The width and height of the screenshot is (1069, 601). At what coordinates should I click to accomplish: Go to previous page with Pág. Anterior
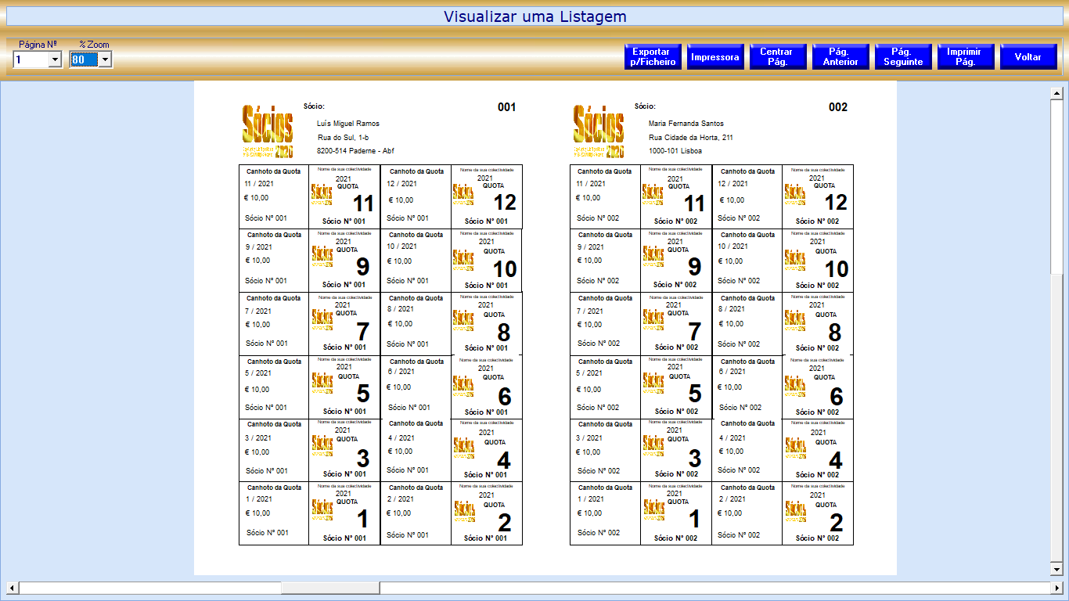coord(840,57)
